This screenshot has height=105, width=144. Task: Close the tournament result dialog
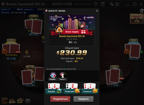coord(97,11)
